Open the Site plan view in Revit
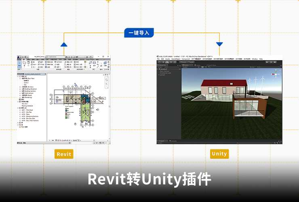 coord(25,85)
